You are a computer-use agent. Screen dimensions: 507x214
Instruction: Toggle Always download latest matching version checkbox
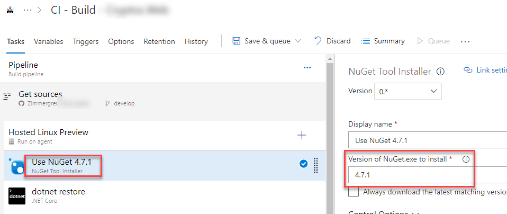tap(354, 191)
